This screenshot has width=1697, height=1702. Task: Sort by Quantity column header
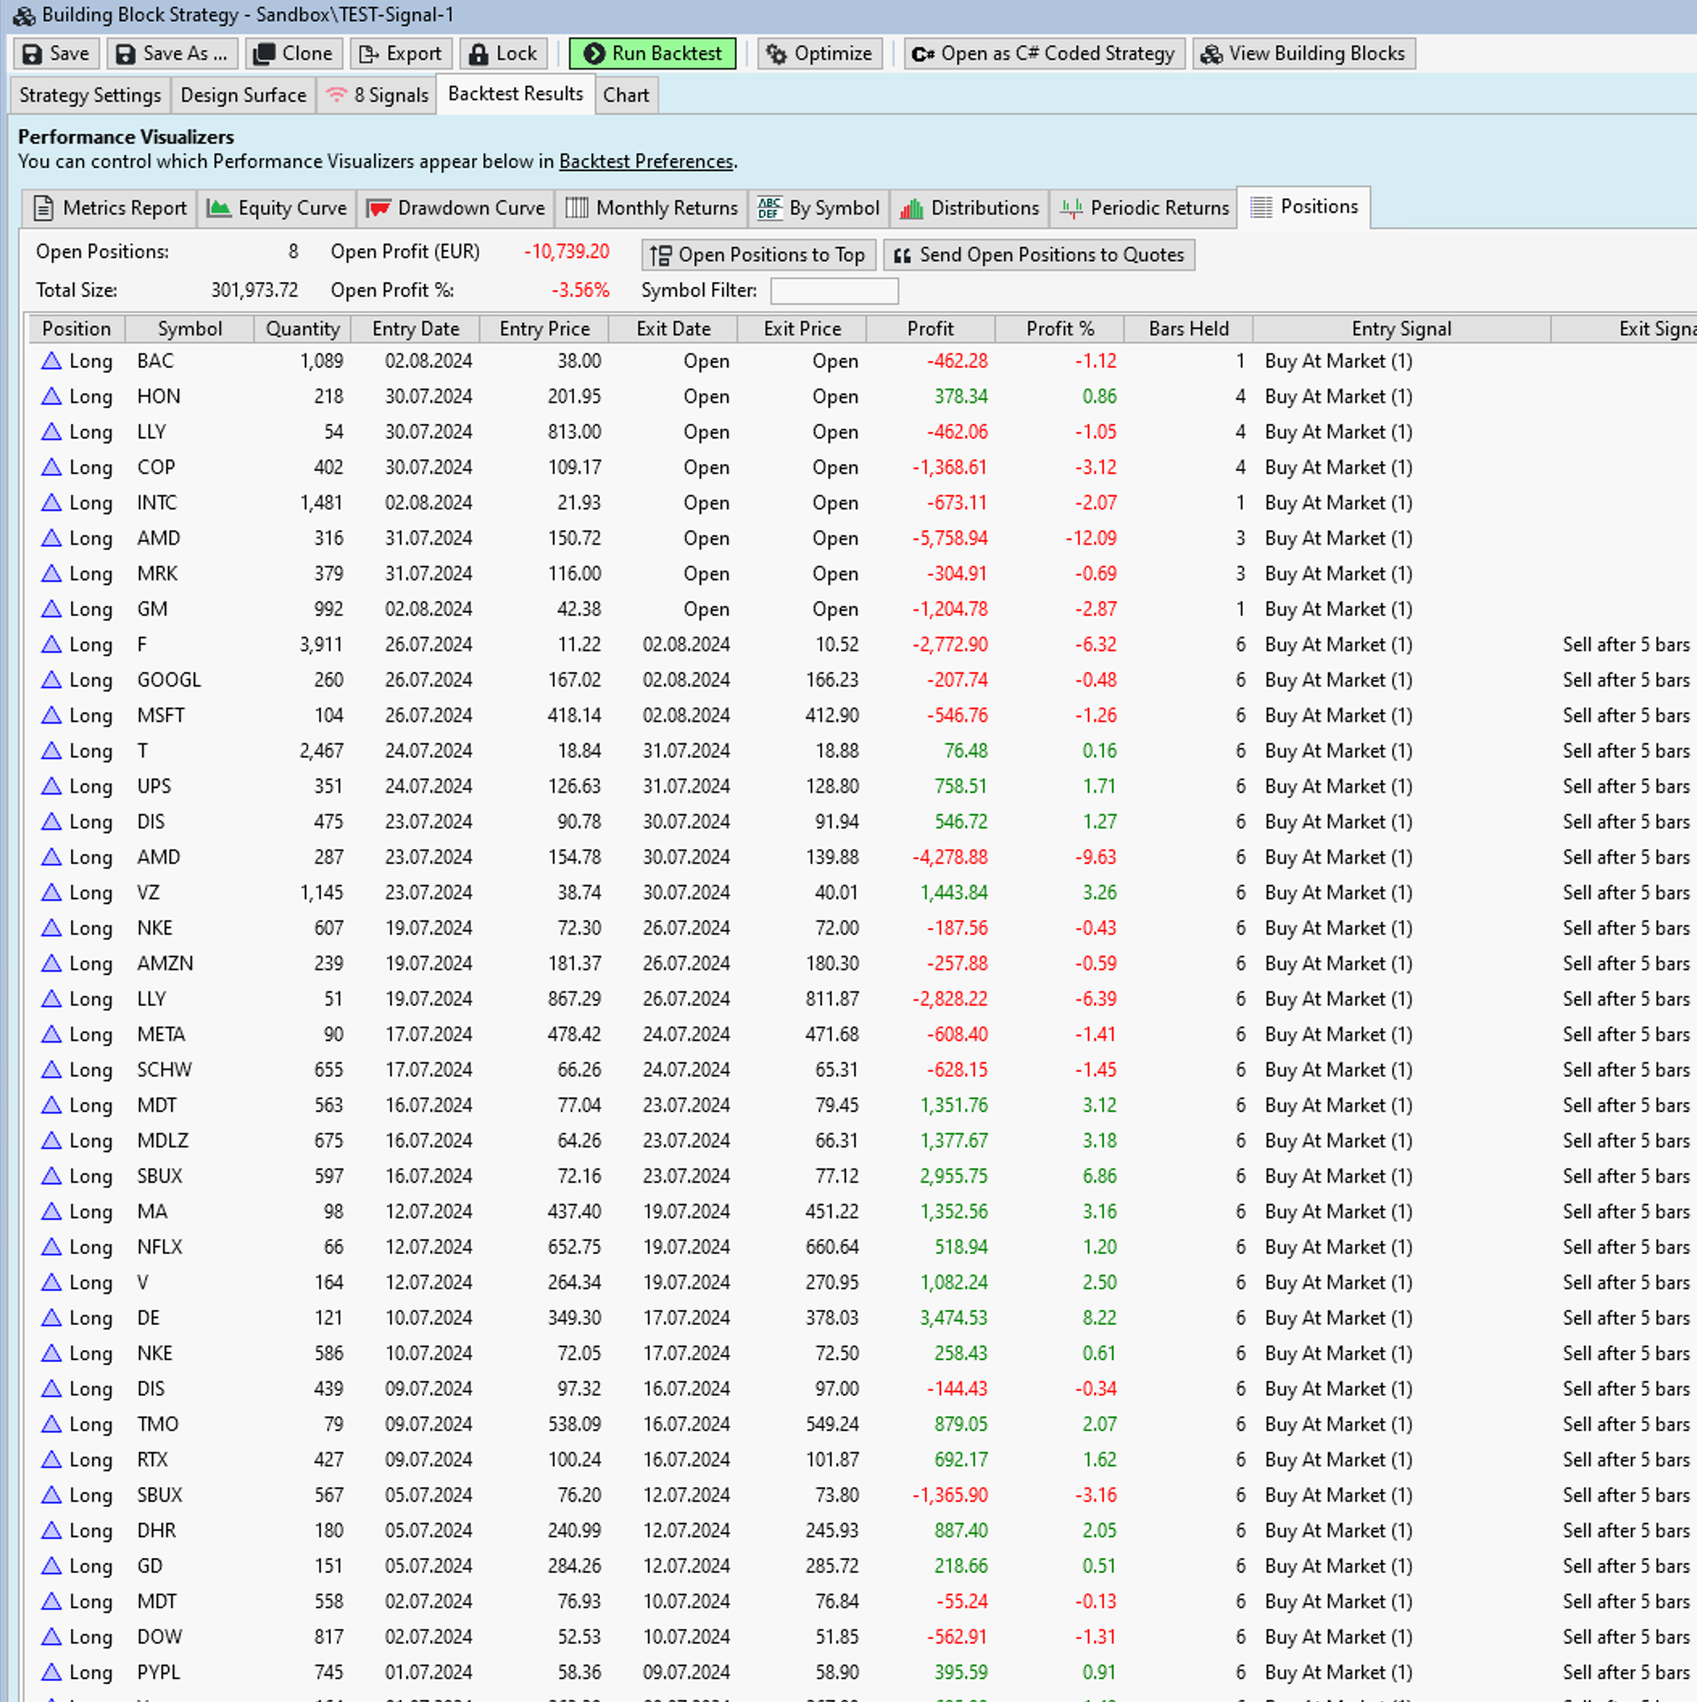click(303, 330)
